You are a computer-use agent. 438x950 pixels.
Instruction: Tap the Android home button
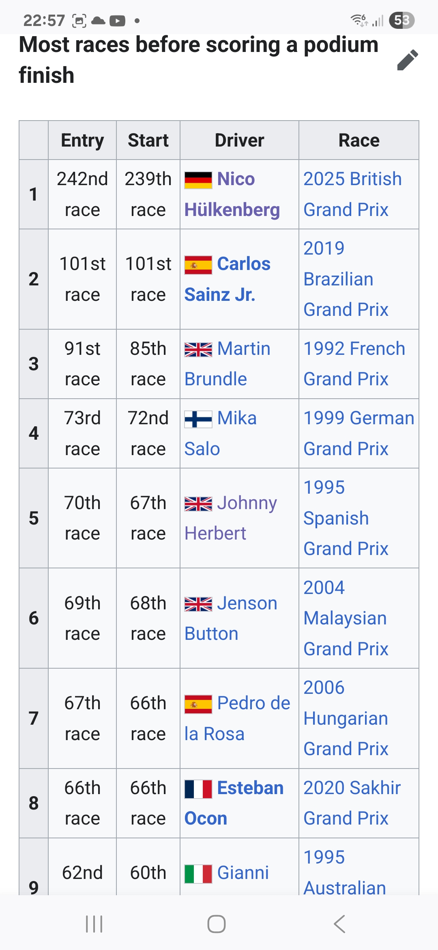(217, 924)
